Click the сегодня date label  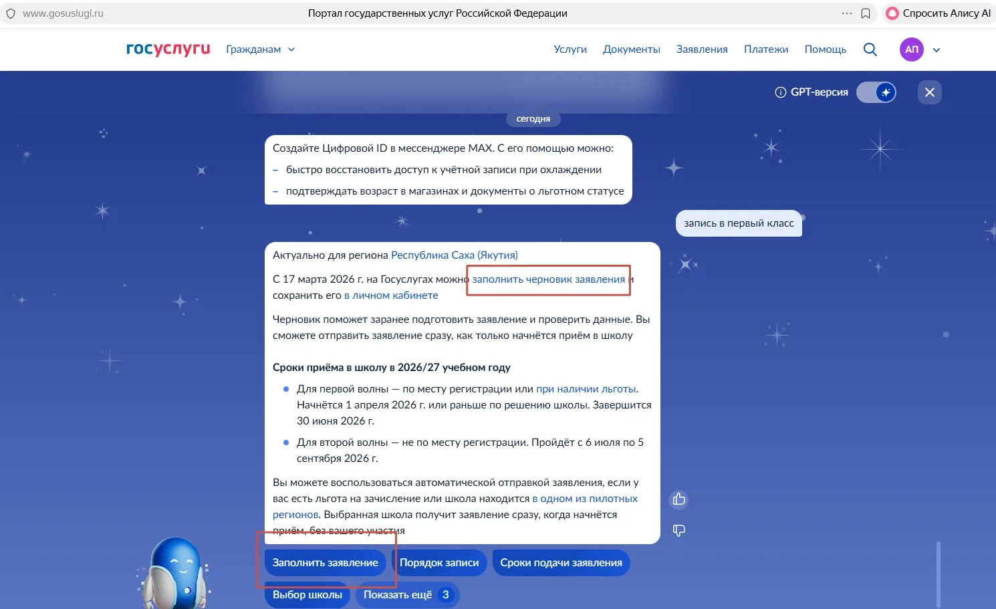point(533,119)
